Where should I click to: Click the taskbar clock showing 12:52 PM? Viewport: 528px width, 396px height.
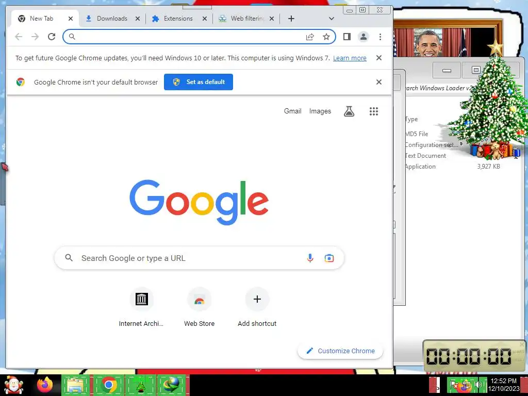tap(503, 385)
